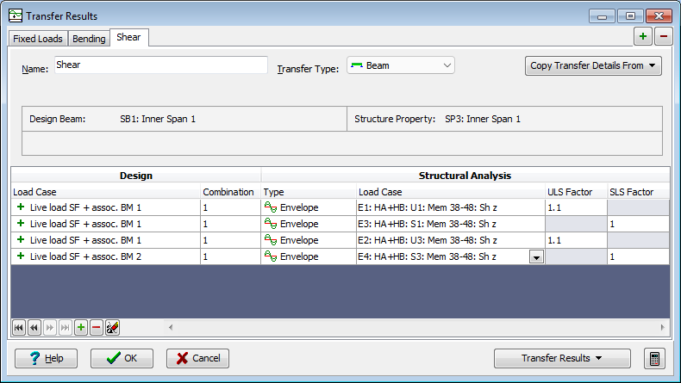The image size is (681, 383).
Task: Click the green plus add-tab icon
Action: coord(643,36)
